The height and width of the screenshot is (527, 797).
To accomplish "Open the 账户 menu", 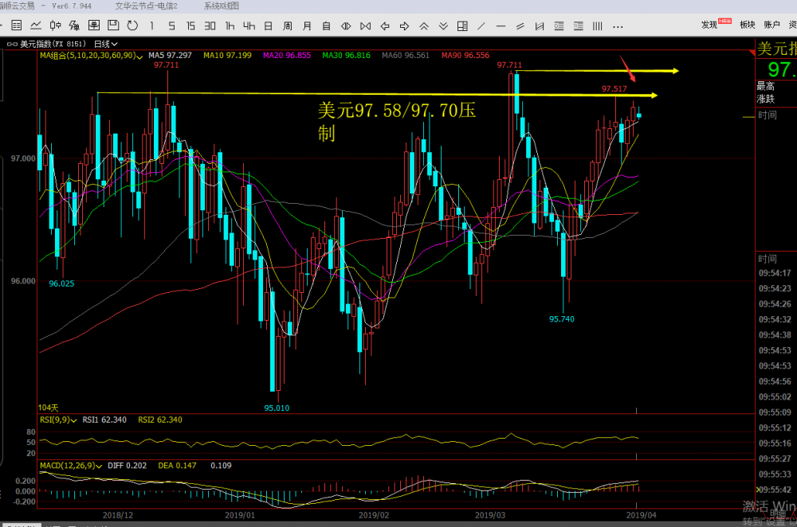I will pos(771,25).
